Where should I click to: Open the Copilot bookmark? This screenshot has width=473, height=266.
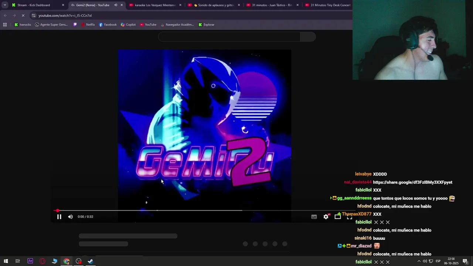pyautogui.click(x=128, y=25)
